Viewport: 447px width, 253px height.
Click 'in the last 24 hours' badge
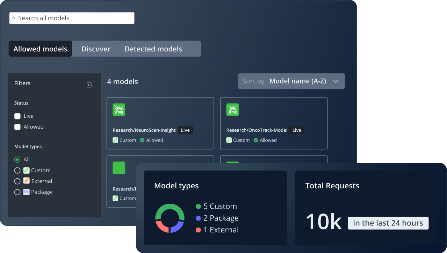click(388, 223)
